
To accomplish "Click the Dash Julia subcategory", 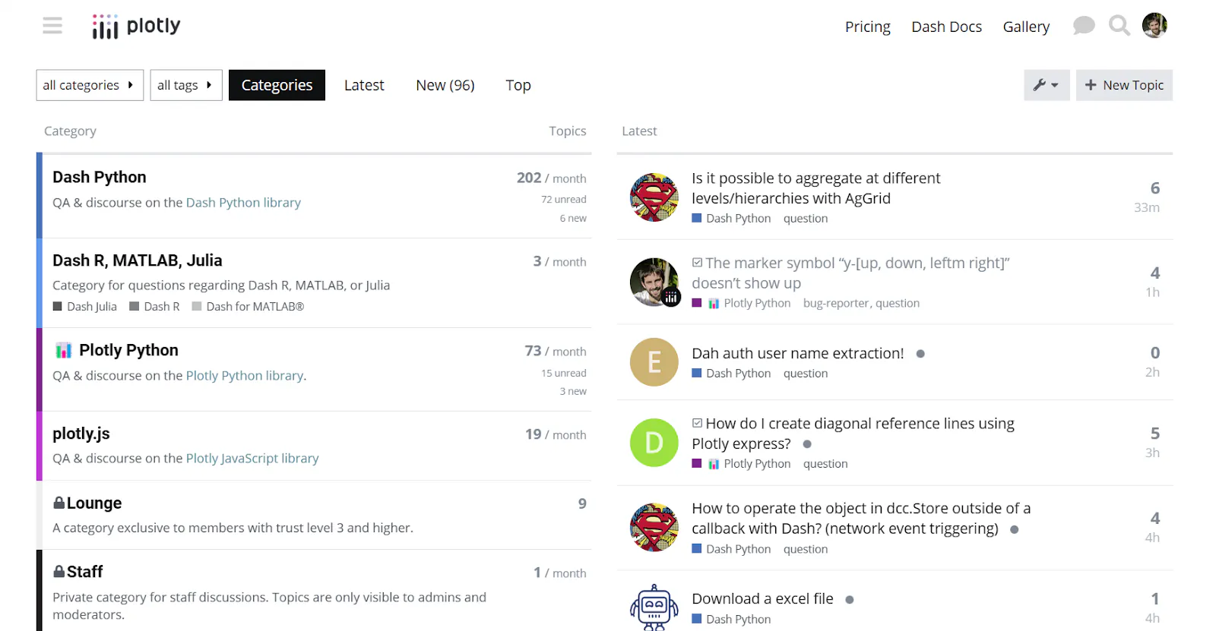I will [x=85, y=307].
